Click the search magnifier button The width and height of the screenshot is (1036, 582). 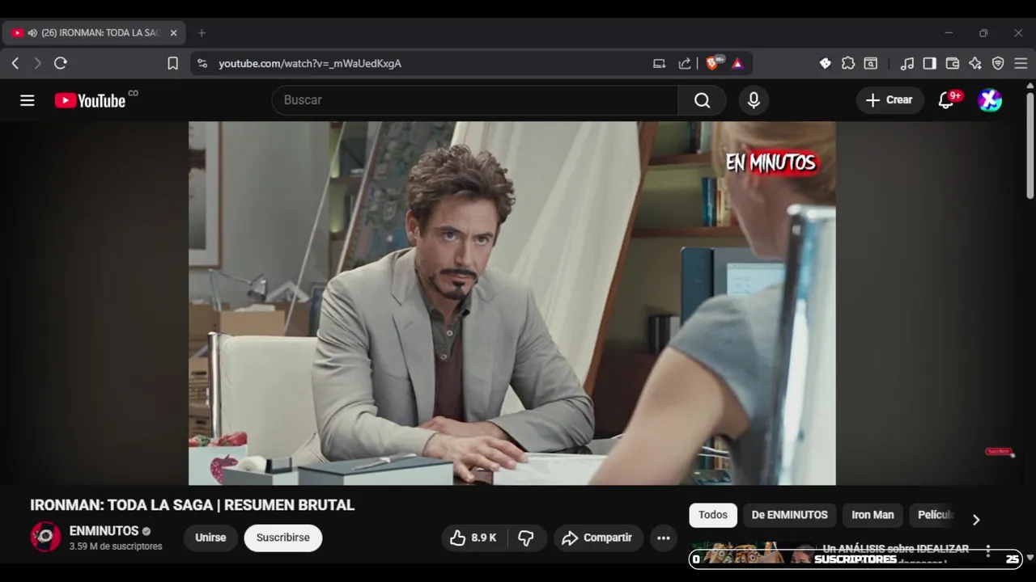click(x=702, y=100)
